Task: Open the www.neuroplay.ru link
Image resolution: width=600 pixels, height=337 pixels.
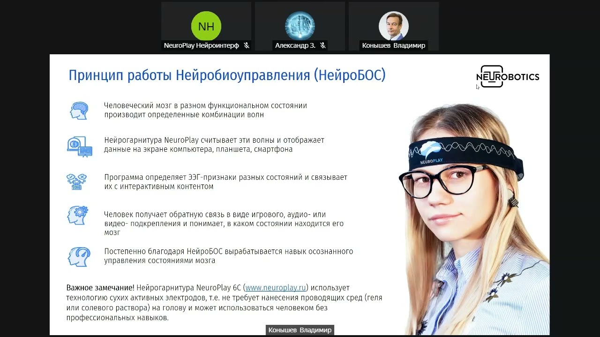Action: pyautogui.click(x=276, y=288)
